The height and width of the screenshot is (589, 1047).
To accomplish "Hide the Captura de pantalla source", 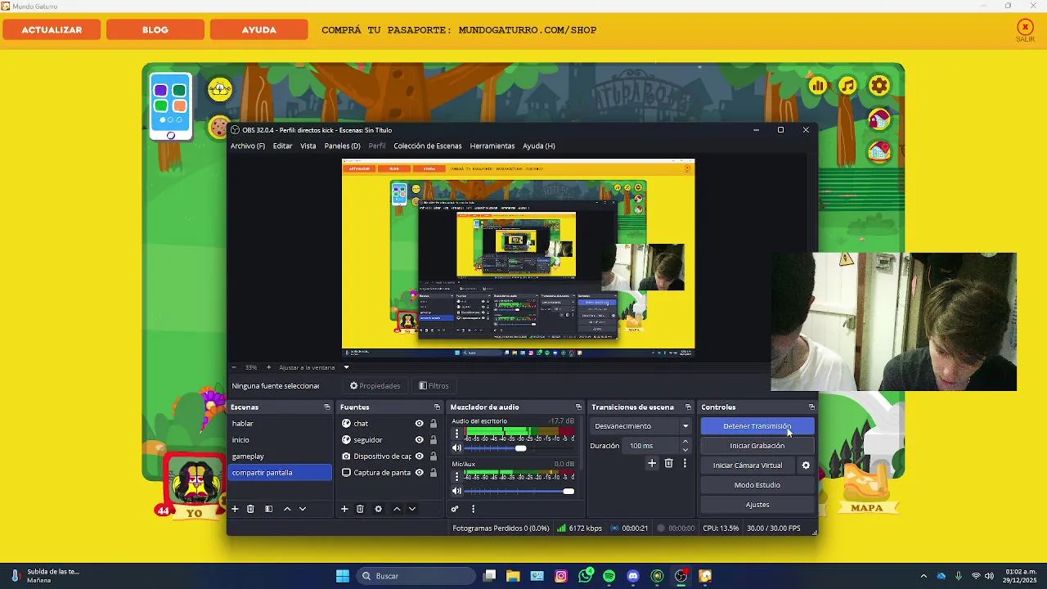I will [419, 473].
